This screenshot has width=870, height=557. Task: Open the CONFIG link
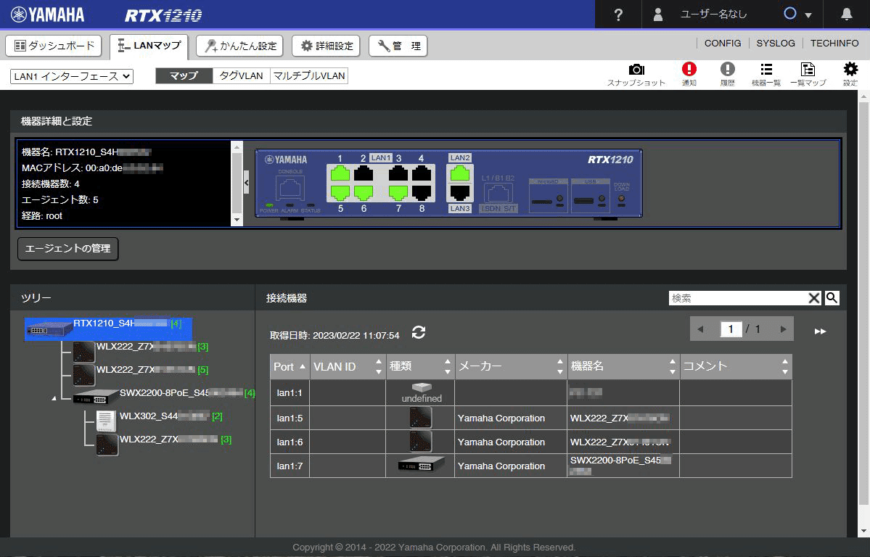click(722, 44)
